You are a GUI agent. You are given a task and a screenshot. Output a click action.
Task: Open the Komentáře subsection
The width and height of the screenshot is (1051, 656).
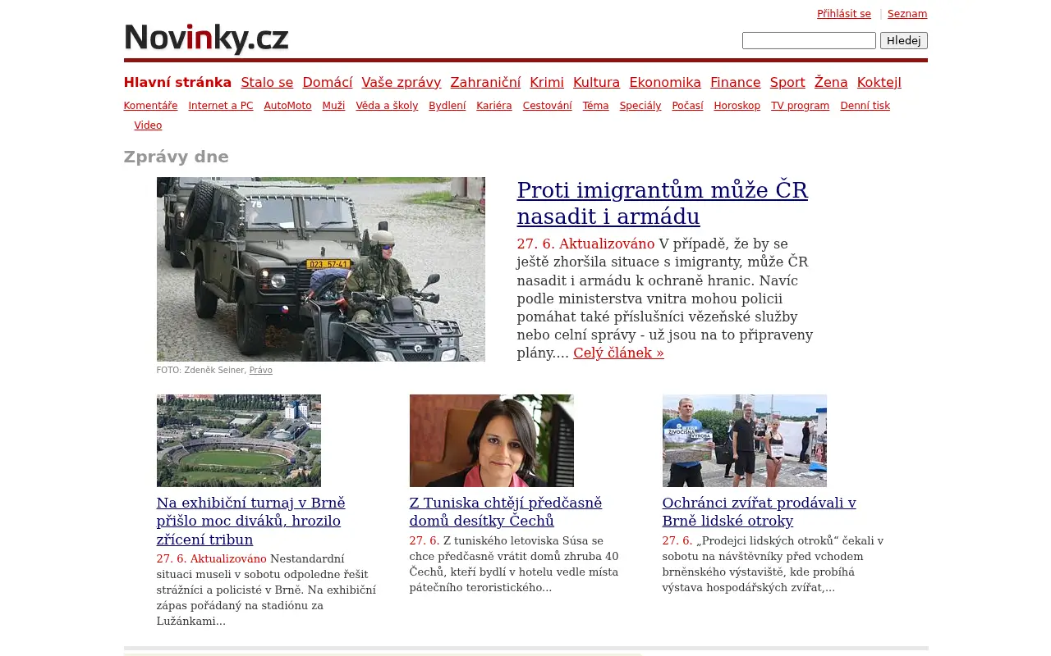coord(151,106)
